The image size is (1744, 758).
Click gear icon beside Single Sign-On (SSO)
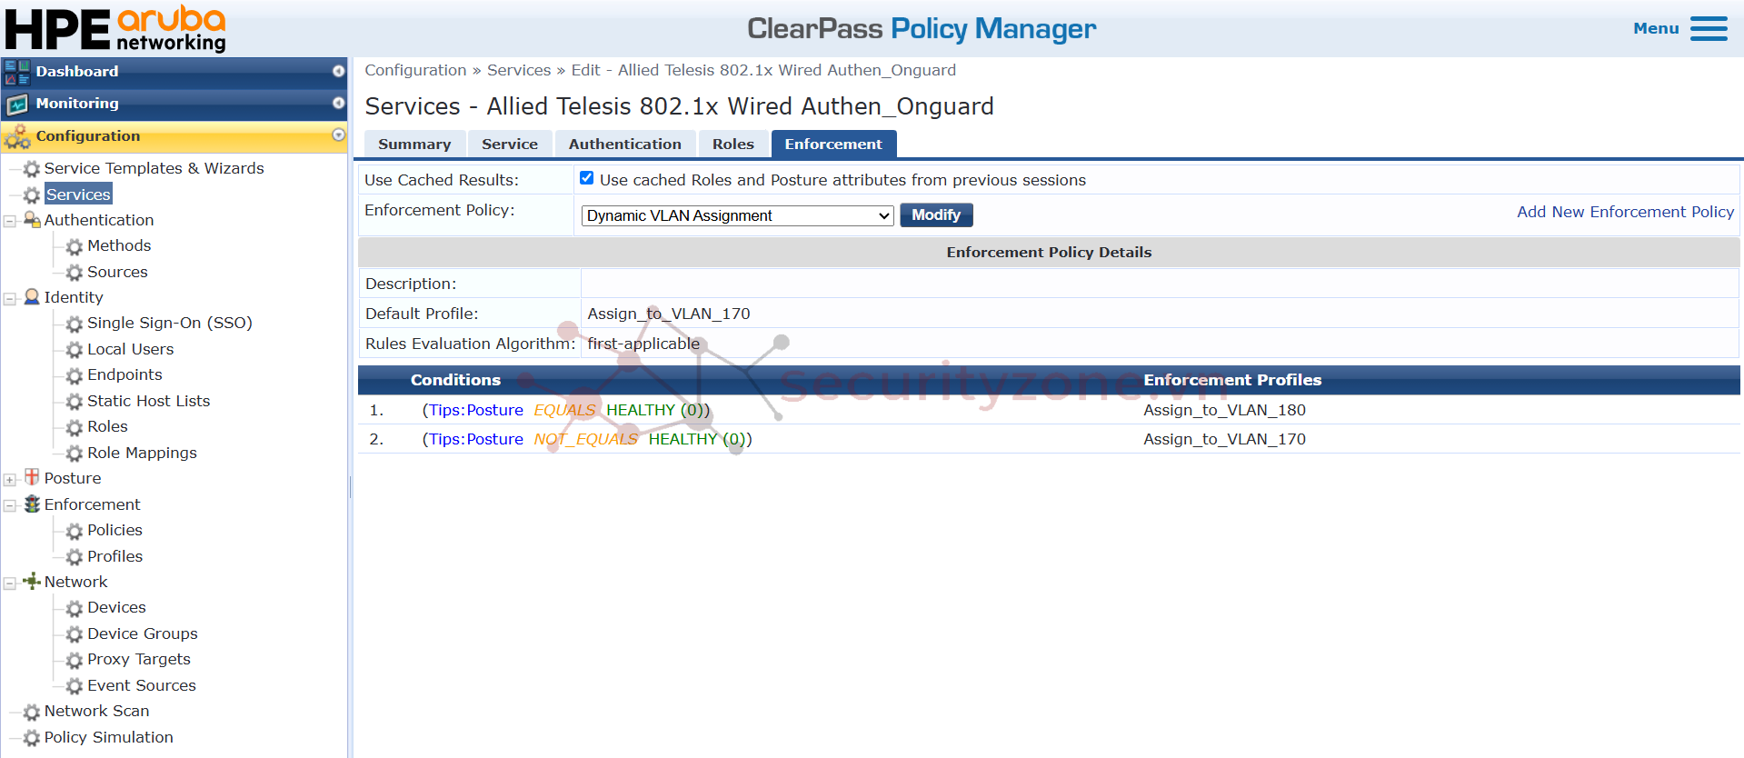point(75,324)
